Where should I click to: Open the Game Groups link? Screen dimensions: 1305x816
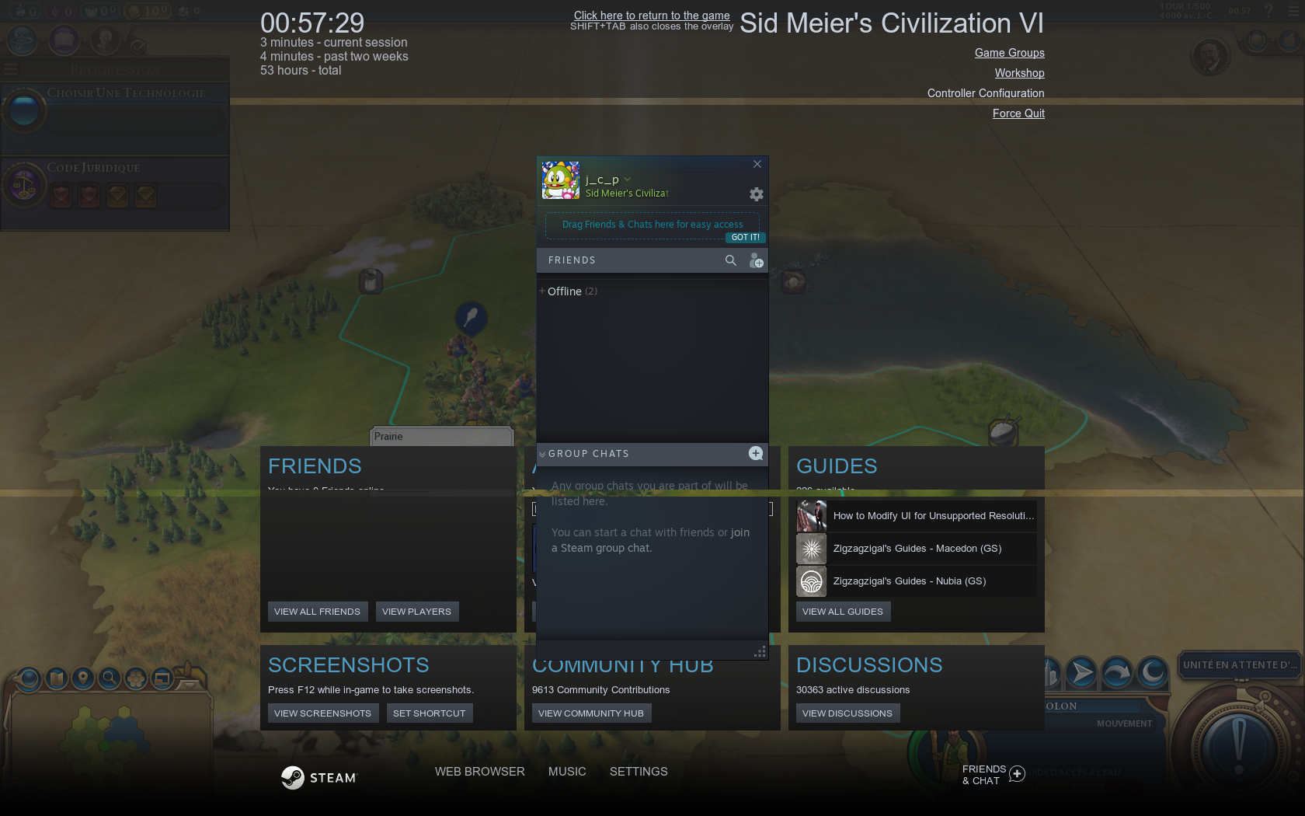1009,53
